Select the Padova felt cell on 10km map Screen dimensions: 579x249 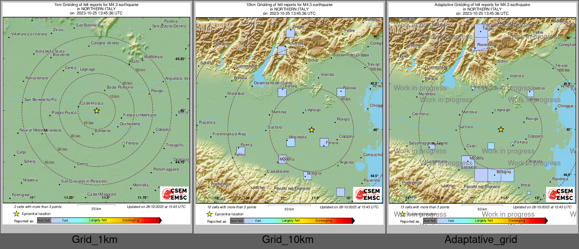point(341,92)
